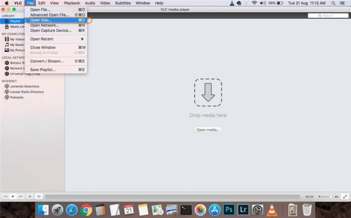The width and height of the screenshot is (351, 218).
Task: Open My Music in the sidebar
Action: coord(15,45)
